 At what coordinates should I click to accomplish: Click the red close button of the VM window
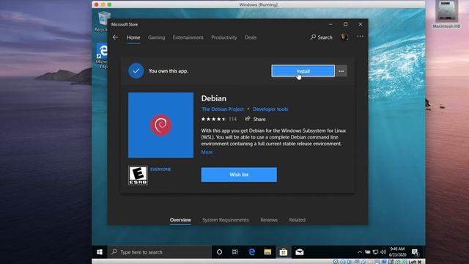point(96,4)
